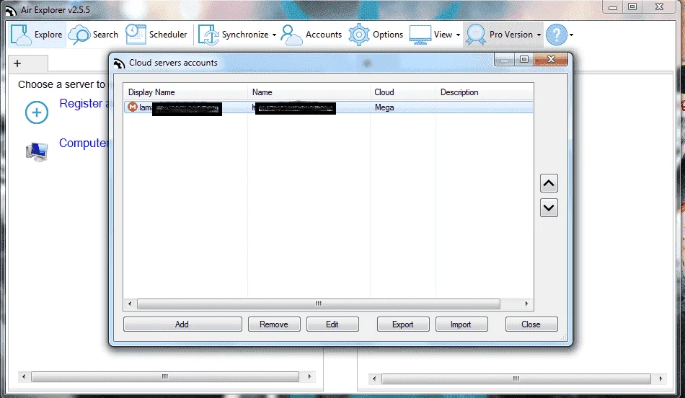The width and height of the screenshot is (685, 398).
Task: Maximize the Cloud servers accounts dialog
Action: pos(524,59)
